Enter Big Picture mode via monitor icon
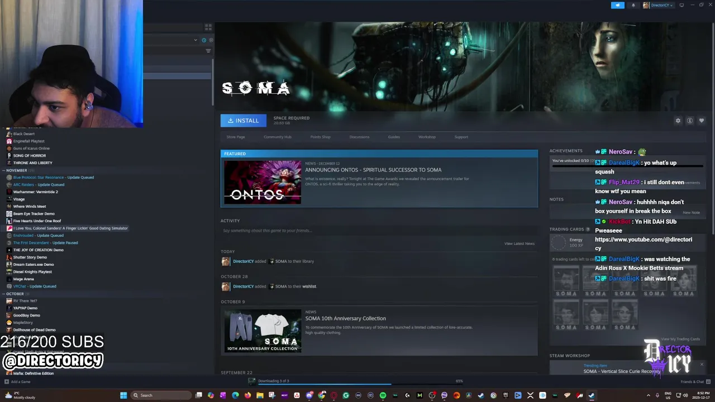Image resolution: width=715 pixels, height=402 pixels. pyautogui.click(x=681, y=5)
